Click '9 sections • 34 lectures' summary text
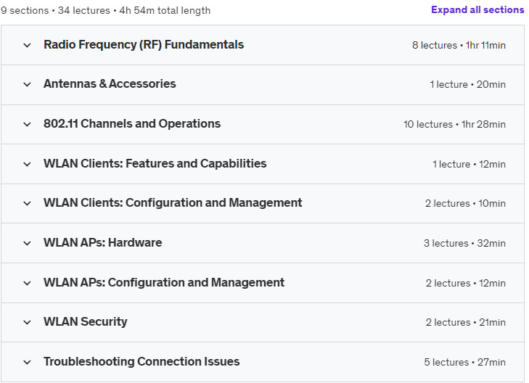Image resolution: width=529 pixels, height=383 pixels. tap(55, 10)
